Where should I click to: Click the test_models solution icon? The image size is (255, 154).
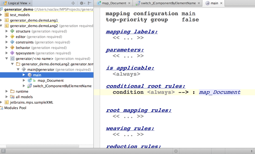point(7,15)
